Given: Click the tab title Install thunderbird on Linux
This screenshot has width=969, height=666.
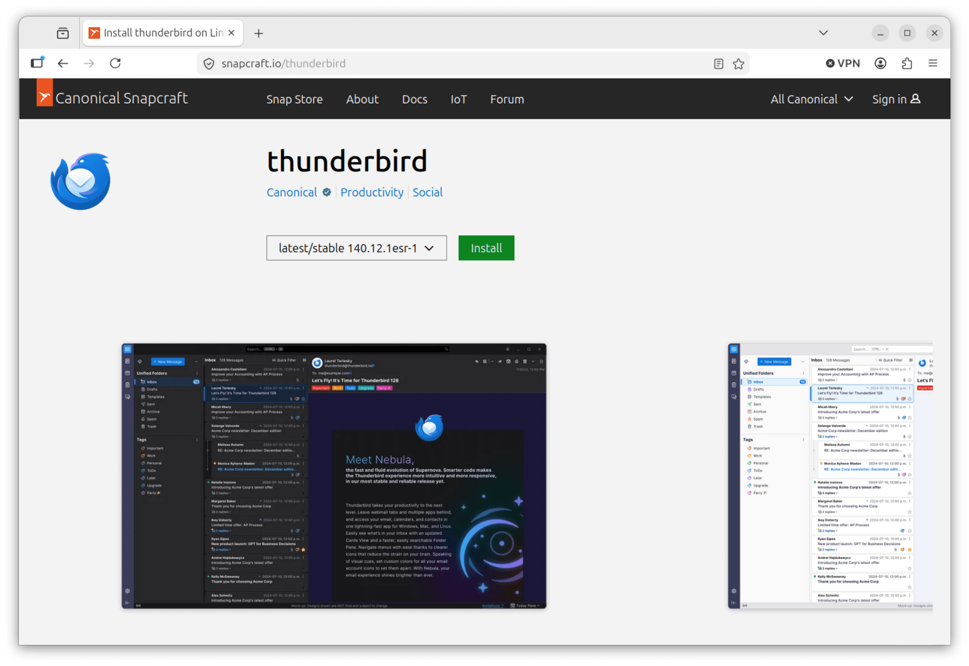Looking at the screenshot, I should (x=164, y=33).
